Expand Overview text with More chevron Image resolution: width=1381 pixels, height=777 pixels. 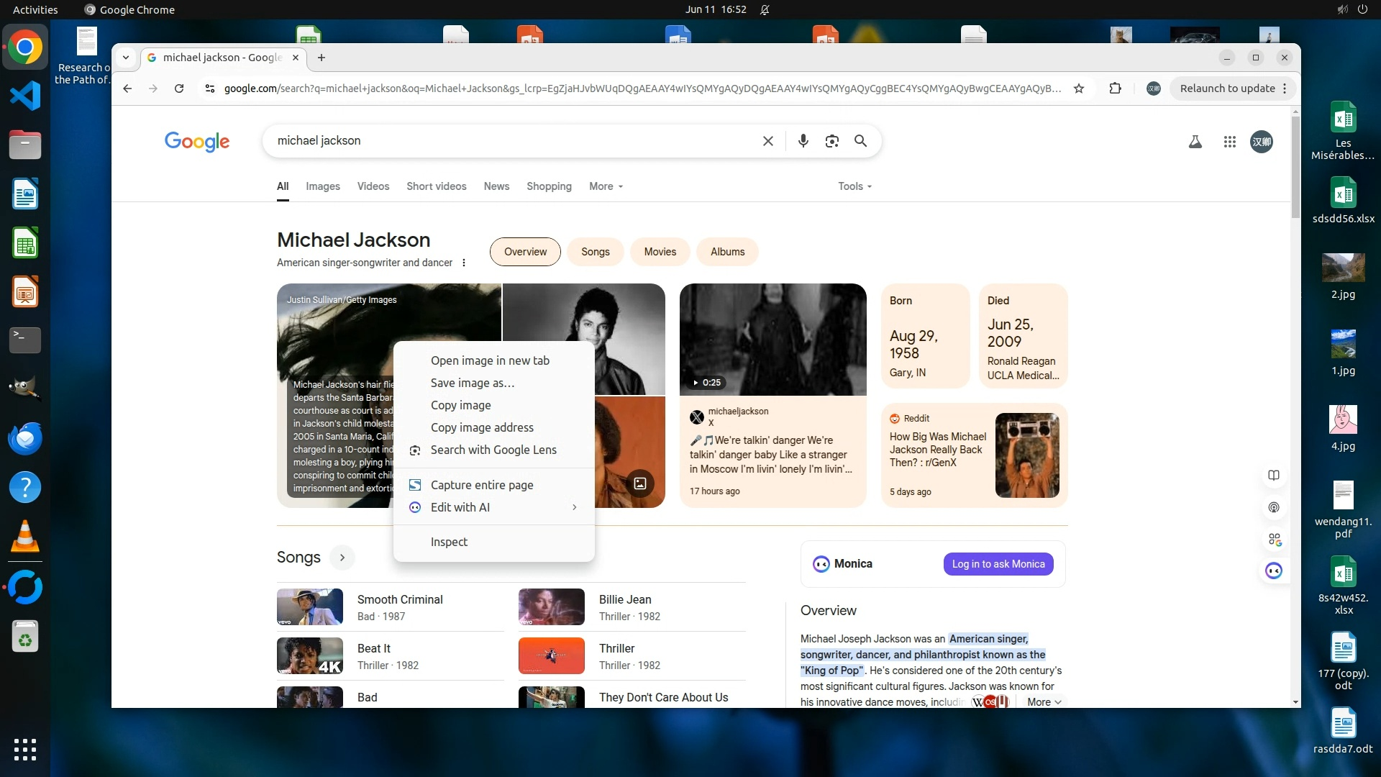[1044, 701]
